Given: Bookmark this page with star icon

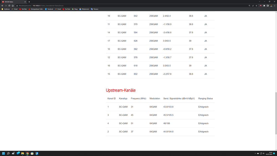Looking at the screenshot, I should (256, 6).
